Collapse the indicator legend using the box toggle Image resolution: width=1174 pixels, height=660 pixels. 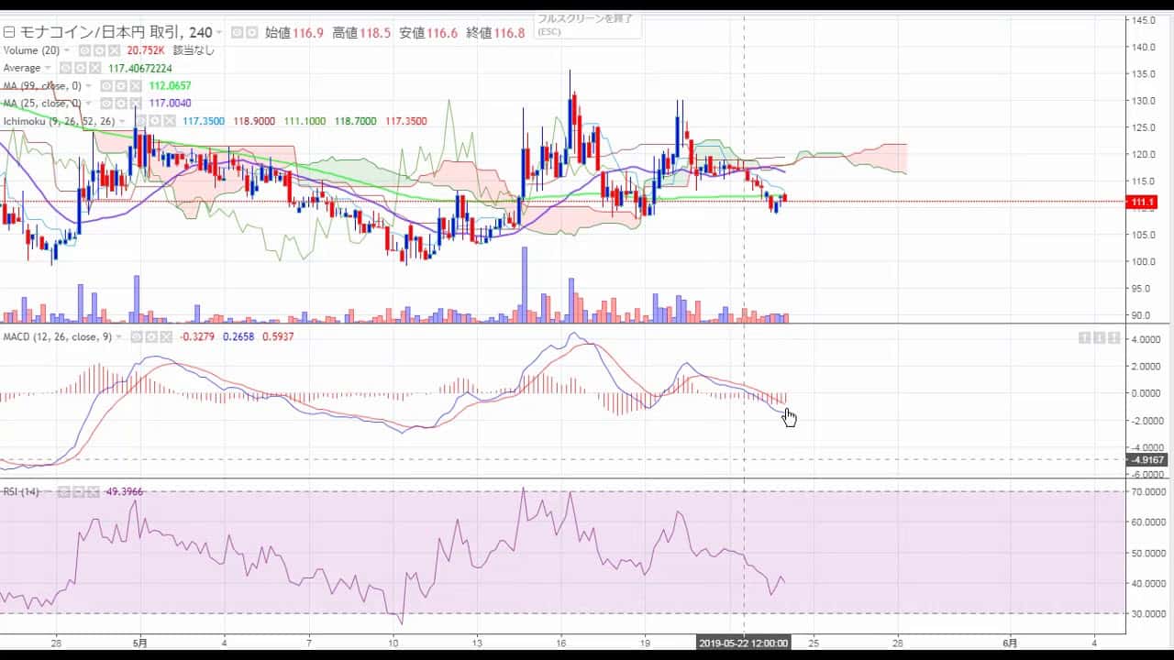pyautogui.click(x=9, y=33)
